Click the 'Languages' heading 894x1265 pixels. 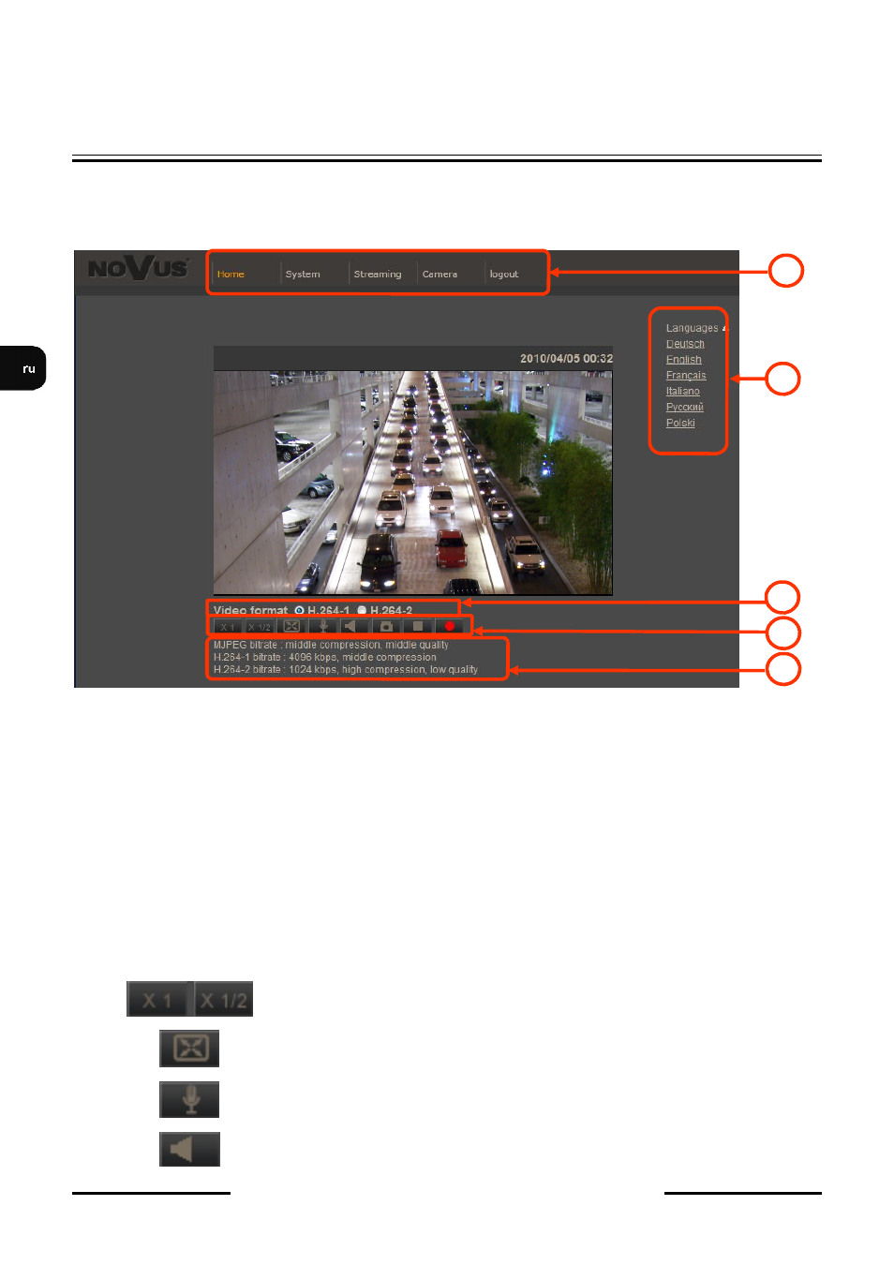(x=692, y=328)
